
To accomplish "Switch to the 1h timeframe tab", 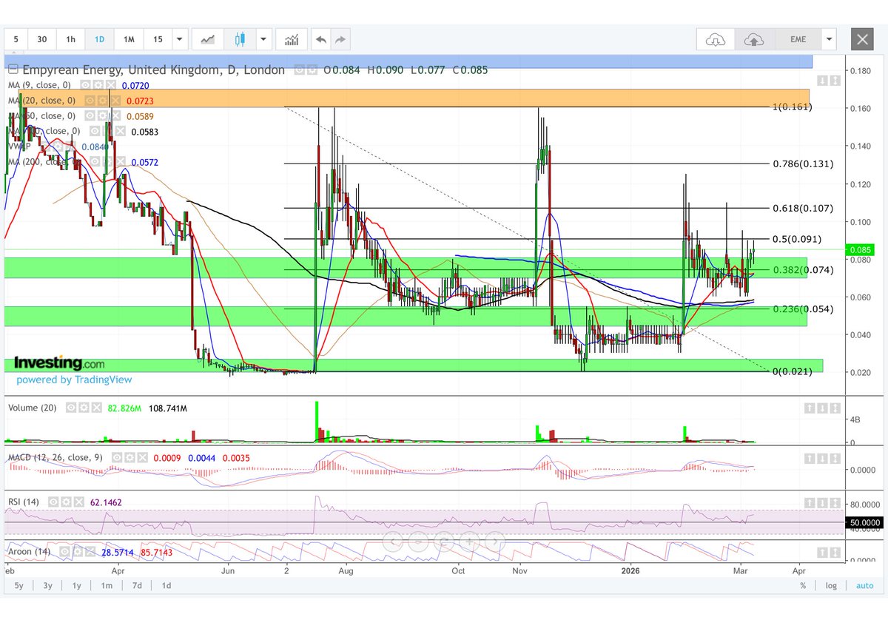I will pyautogui.click(x=70, y=38).
